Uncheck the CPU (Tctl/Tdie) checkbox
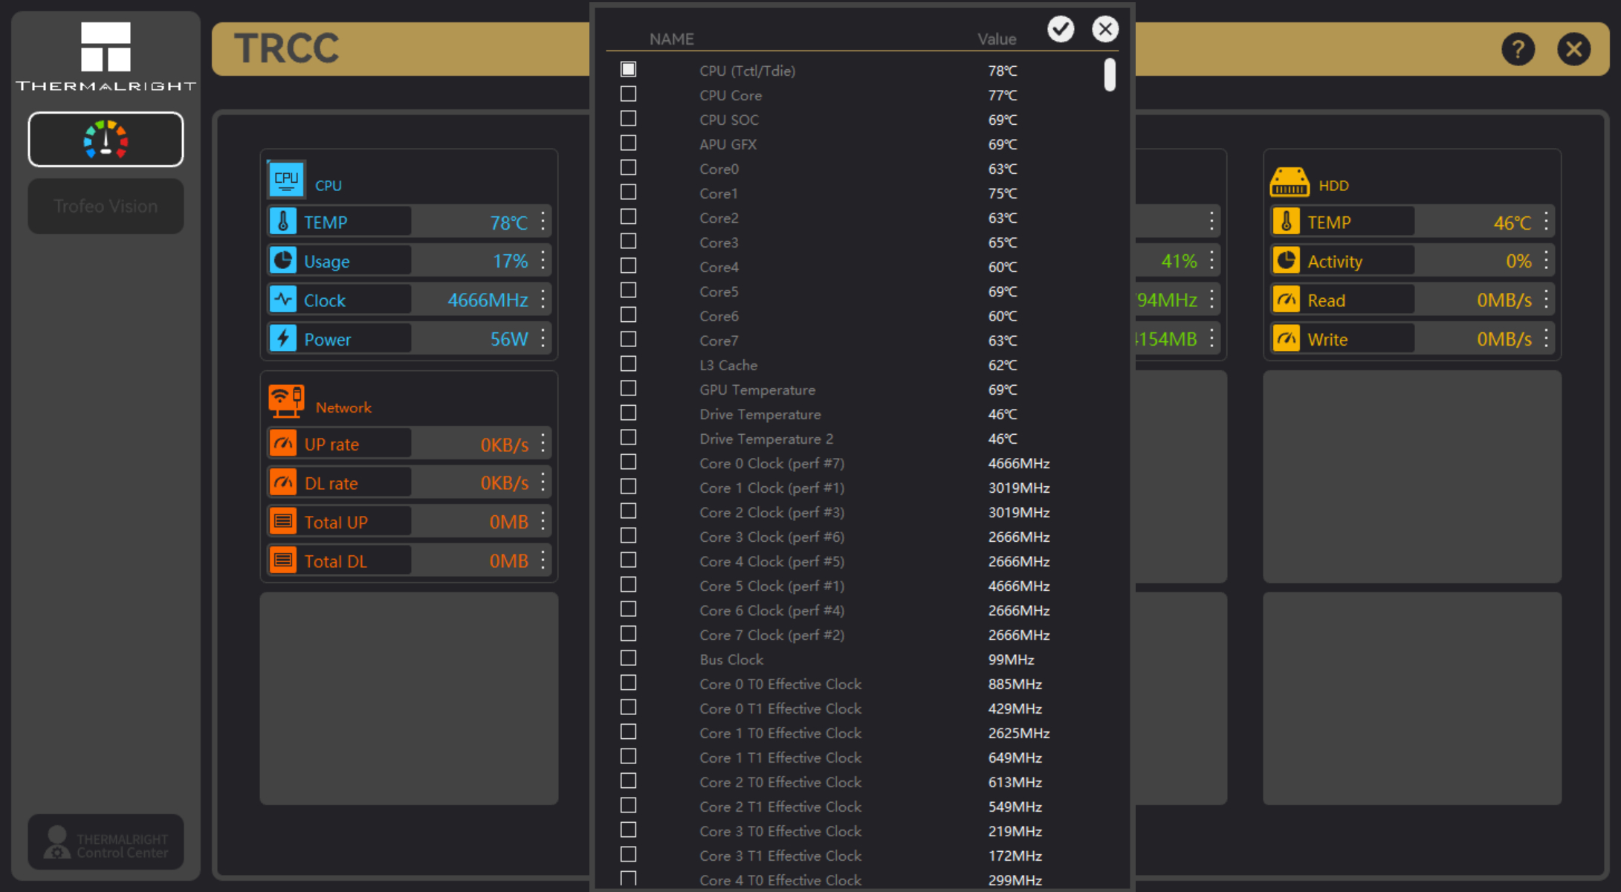The width and height of the screenshot is (1621, 892). (x=629, y=69)
